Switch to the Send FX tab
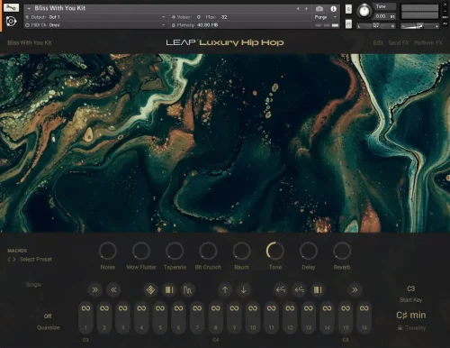Screen dimensions: 450x348 tap(399, 43)
